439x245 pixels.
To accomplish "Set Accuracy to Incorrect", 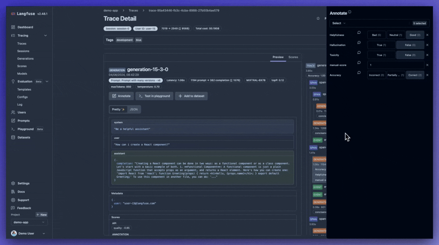I will [x=376, y=75].
